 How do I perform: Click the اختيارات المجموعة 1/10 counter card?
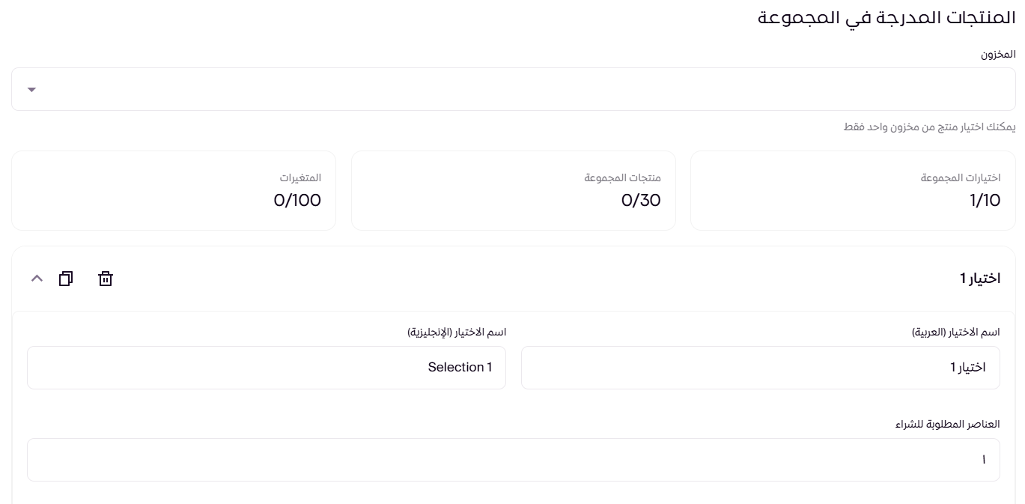pos(853,190)
